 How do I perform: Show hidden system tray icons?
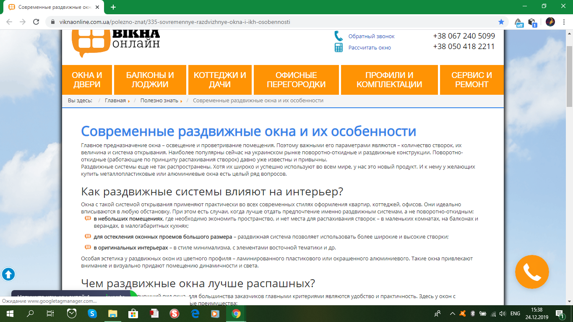pyautogui.click(x=452, y=313)
